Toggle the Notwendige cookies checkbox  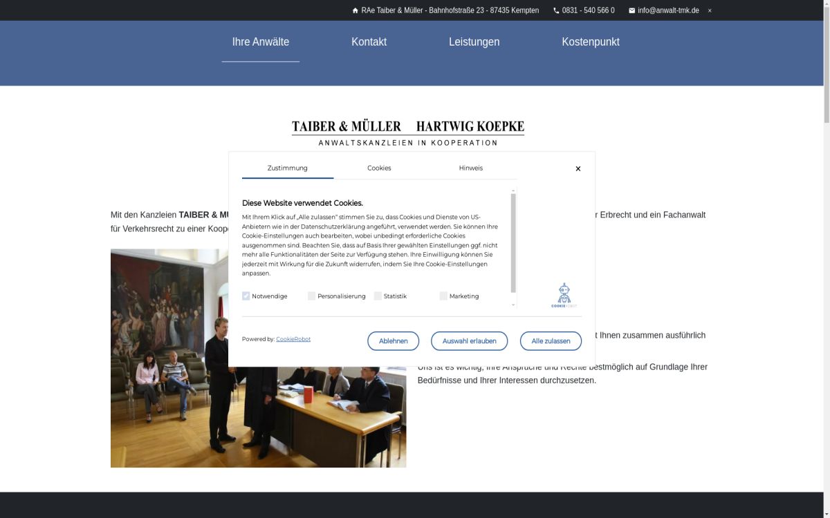click(246, 296)
